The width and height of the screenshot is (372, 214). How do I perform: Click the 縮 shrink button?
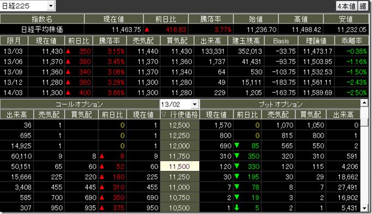click(x=363, y=6)
